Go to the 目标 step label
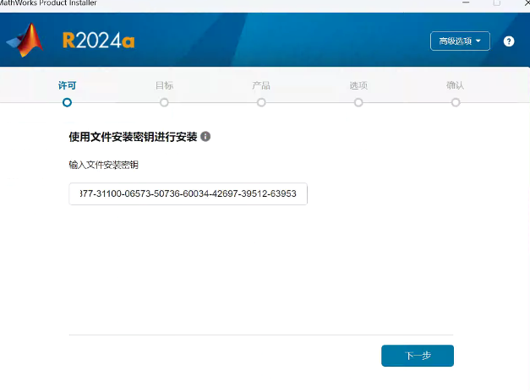This screenshot has width=530, height=392. pyautogui.click(x=164, y=86)
